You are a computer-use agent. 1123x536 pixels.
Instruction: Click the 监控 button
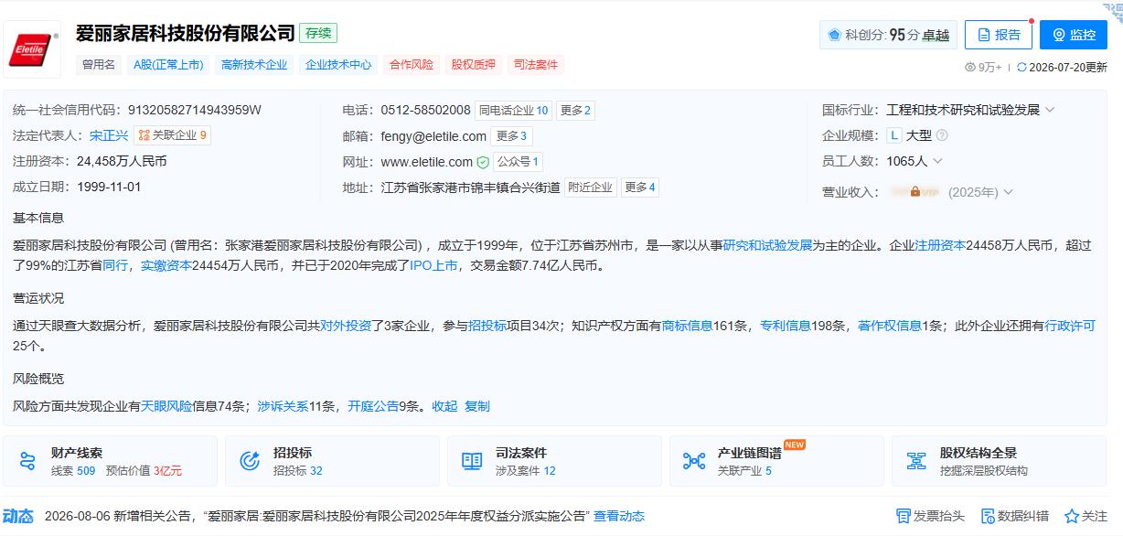(x=1074, y=35)
